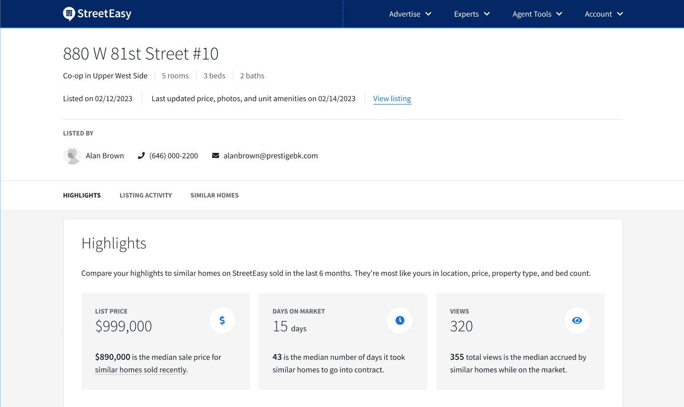Expand the Experts dropdown menu

coord(472,14)
